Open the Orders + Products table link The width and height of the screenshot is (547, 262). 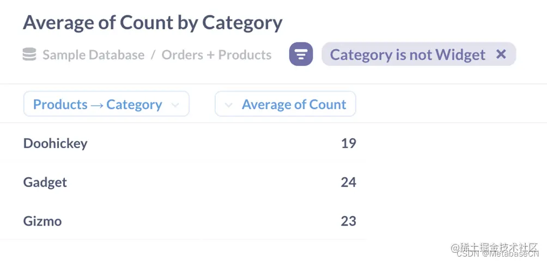coord(216,55)
